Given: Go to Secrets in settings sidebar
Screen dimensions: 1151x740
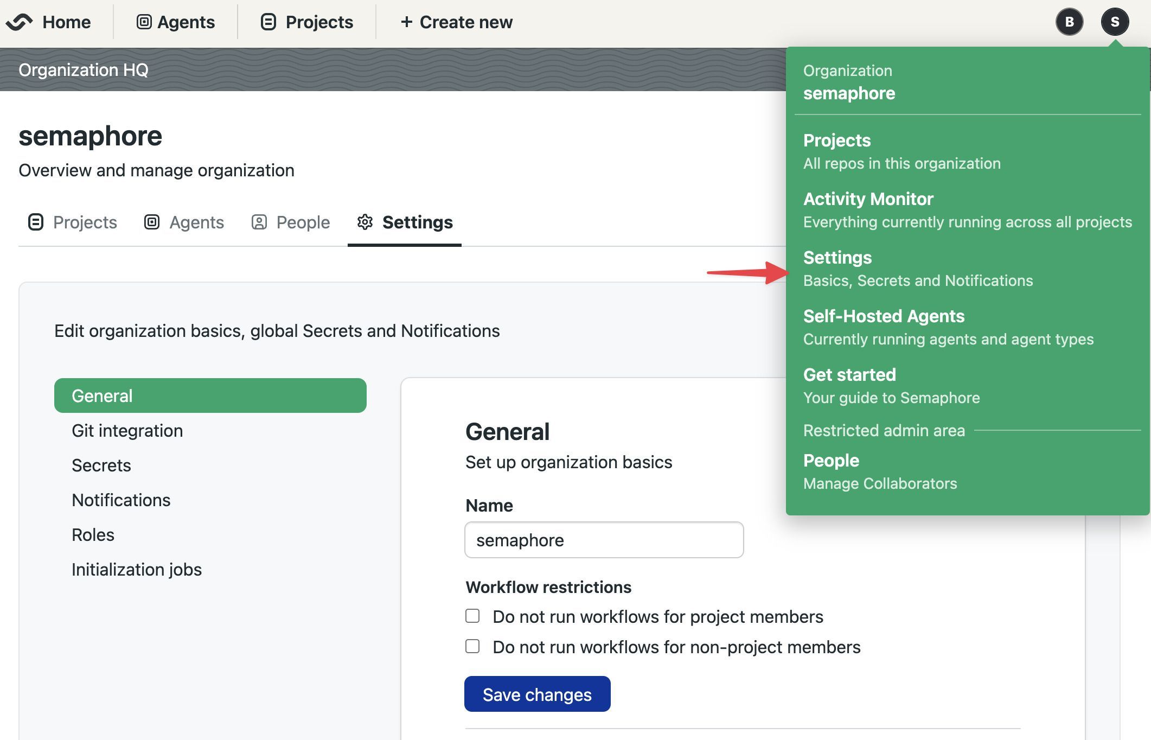Looking at the screenshot, I should (x=101, y=465).
